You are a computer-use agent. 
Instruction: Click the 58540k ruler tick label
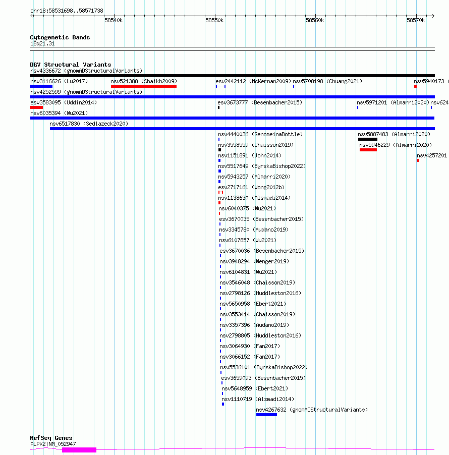tap(114, 20)
